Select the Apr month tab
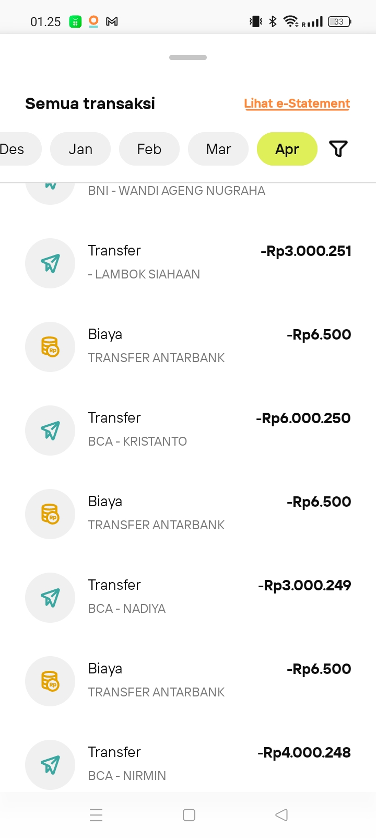376x838 pixels. pyautogui.click(x=287, y=149)
